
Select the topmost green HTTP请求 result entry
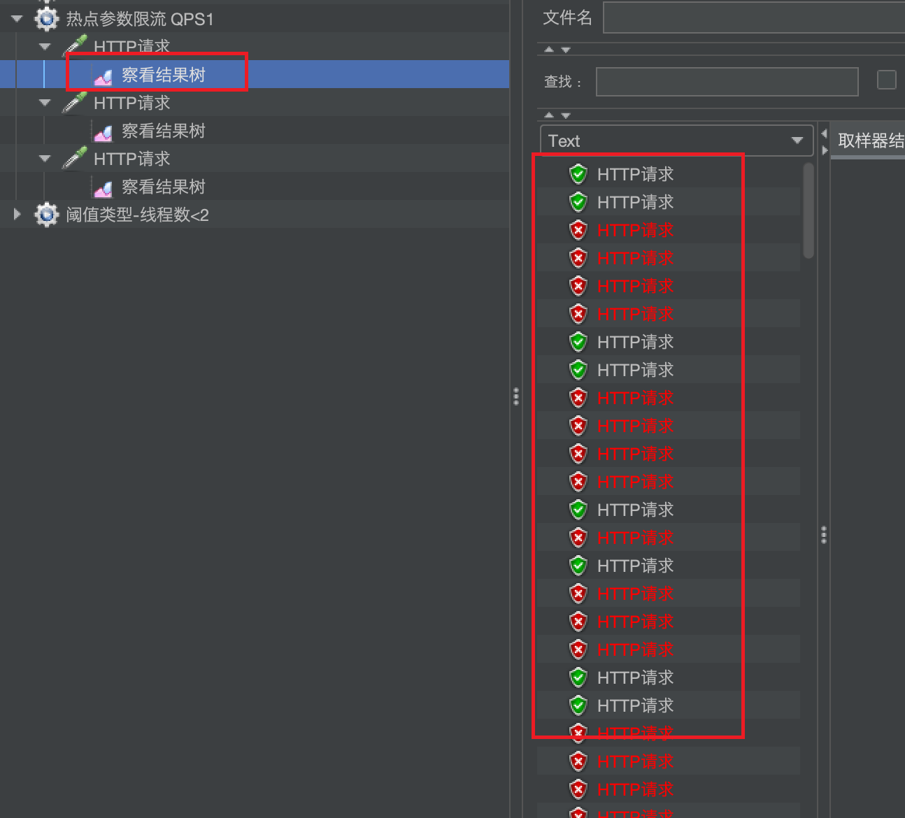[x=635, y=174]
